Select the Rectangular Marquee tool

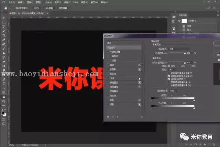click(4, 22)
